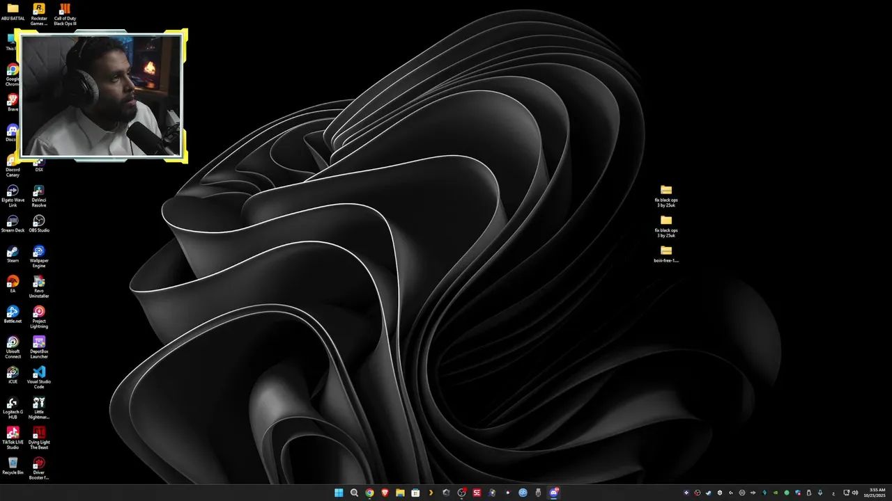Screen dimensions: 892x501
Task: Select the Discord Canary desktop icon
Action: tap(13, 166)
